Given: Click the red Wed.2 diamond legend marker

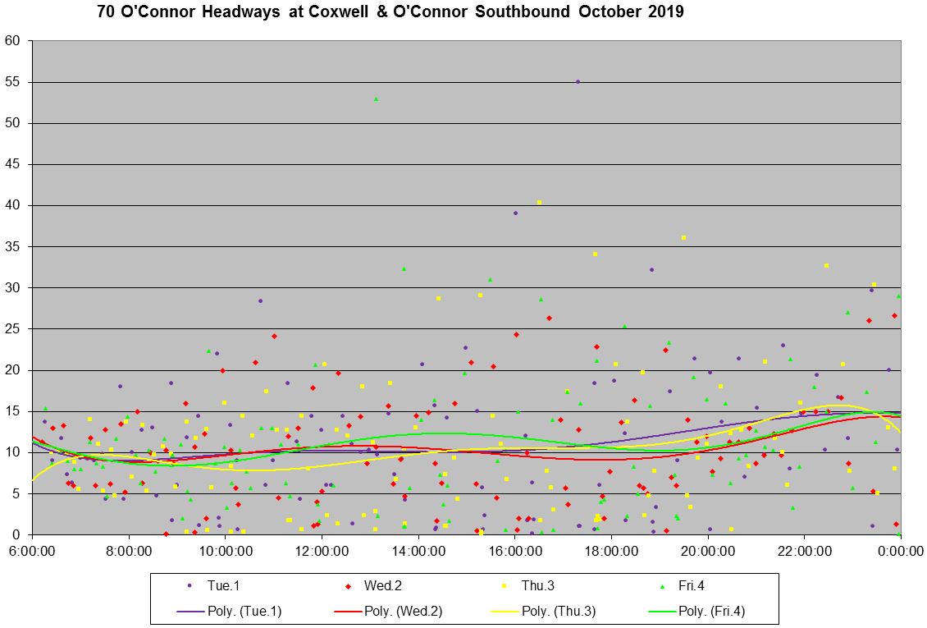Looking at the screenshot, I should click(348, 585).
